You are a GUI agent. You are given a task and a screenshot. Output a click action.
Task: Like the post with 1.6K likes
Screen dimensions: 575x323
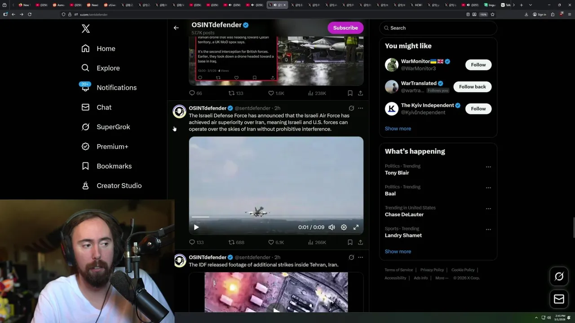[x=276, y=93]
